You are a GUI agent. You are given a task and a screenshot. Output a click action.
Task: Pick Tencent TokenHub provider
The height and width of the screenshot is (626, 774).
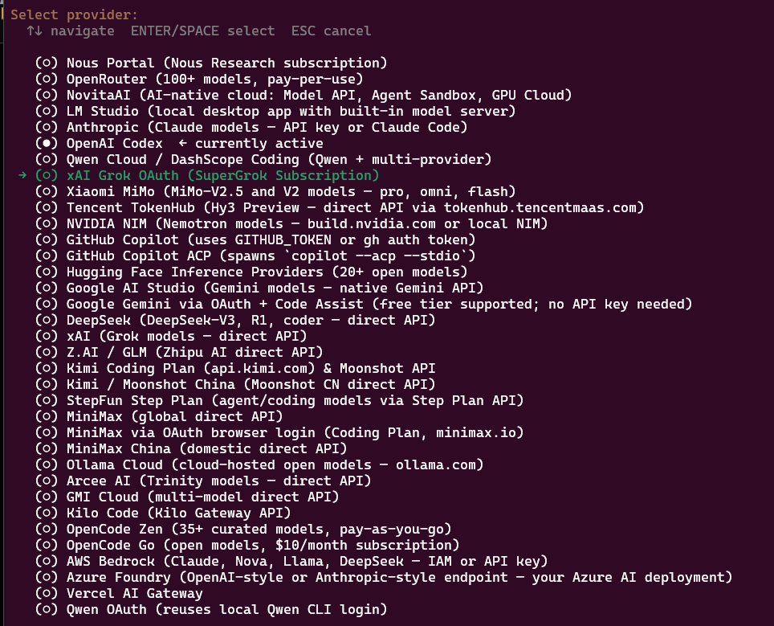pos(340,207)
